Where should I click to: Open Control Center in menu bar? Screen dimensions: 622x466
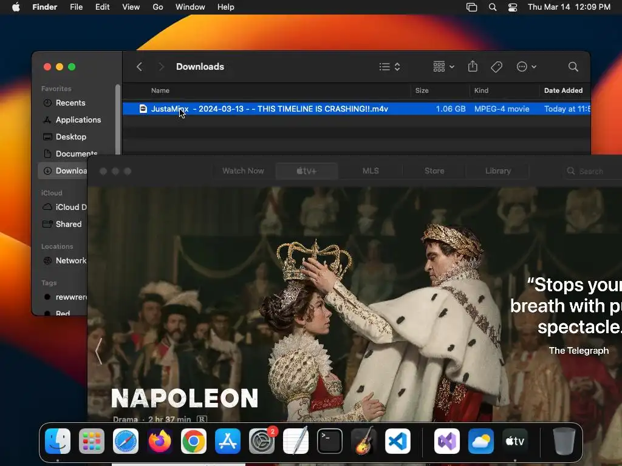click(513, 7)
